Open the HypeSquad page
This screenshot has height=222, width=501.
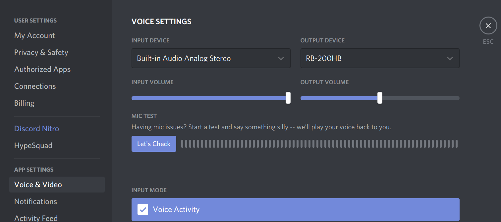pyautogui.click(x=33, y=145)
